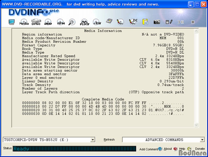Open the Drive info tool
The height and width of the screenshot is (157, 208).
pos(36,22)
